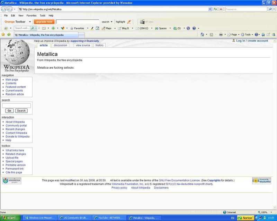Focus the Wikipedia sidebar search field
Image resolution: width=277 pixels, height=221 pixels.
click(x=16, y=106)
